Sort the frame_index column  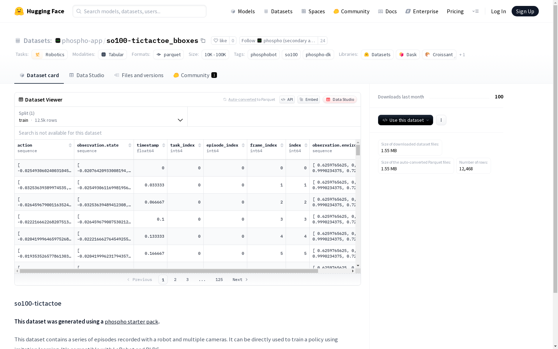point(282,145)
